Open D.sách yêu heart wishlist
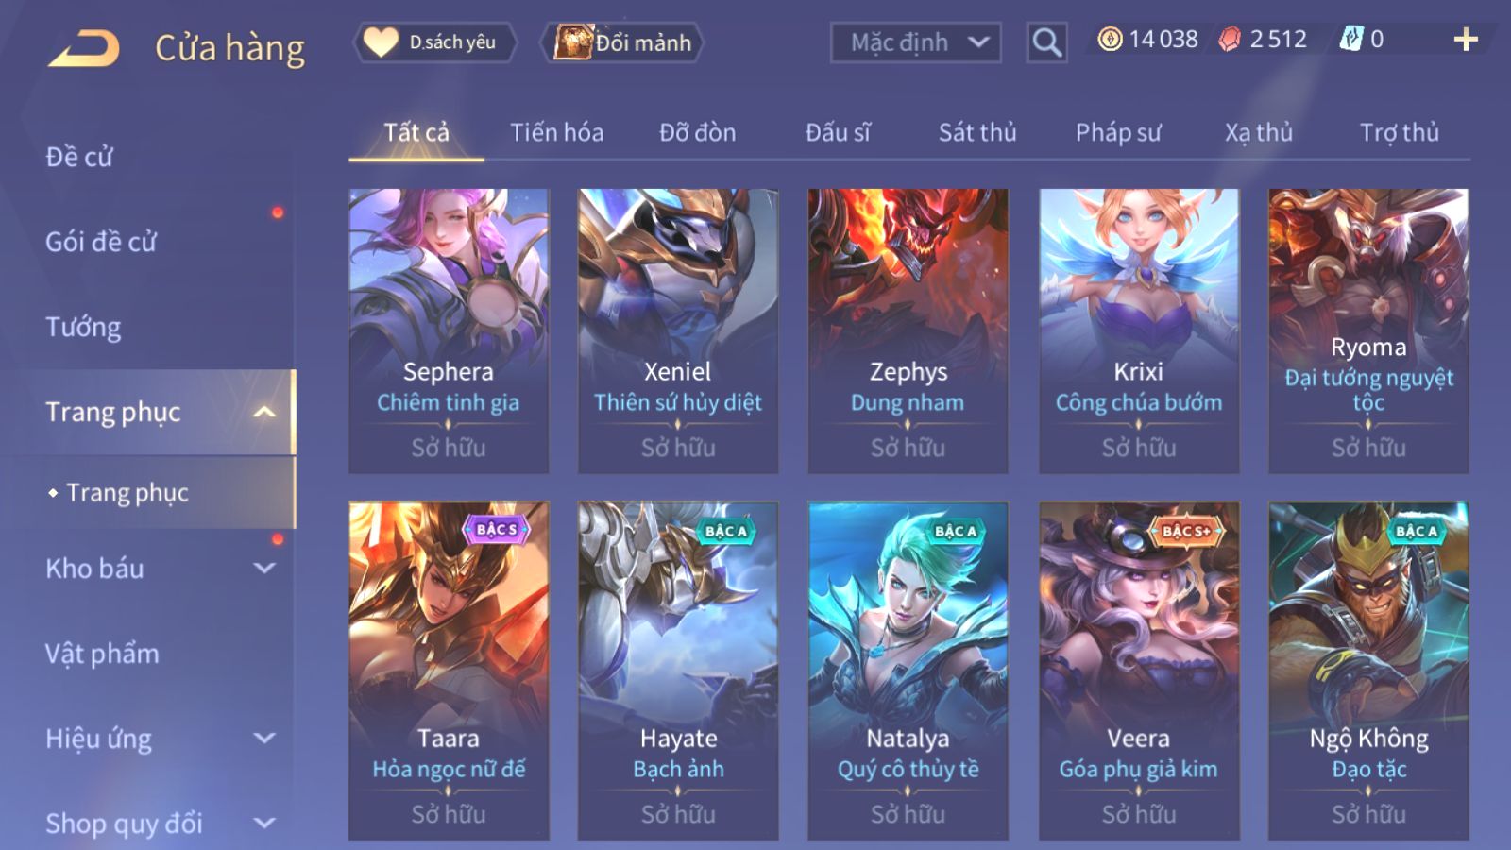This screenshot has height=850, width=1511. tap(435, 42)
